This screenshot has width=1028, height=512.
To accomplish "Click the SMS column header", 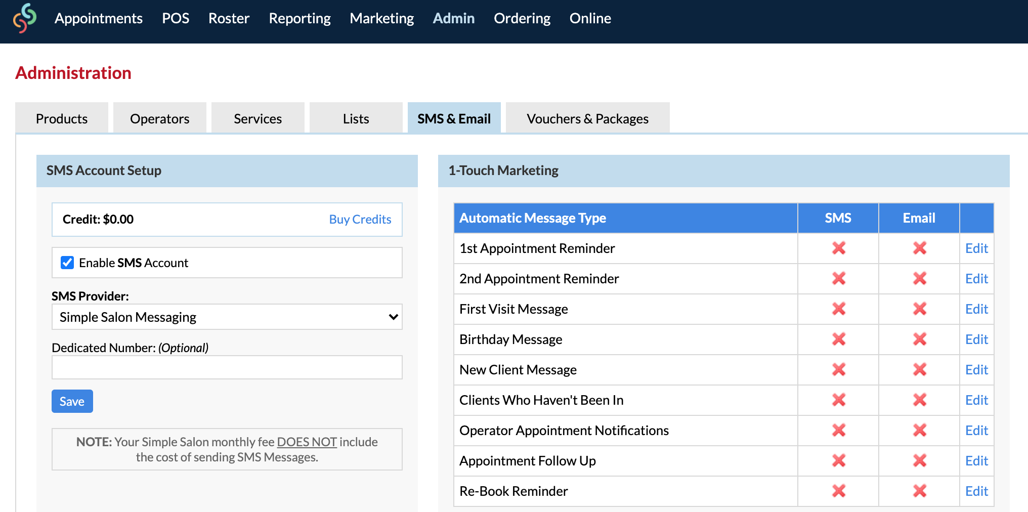I will click(838, 218).
